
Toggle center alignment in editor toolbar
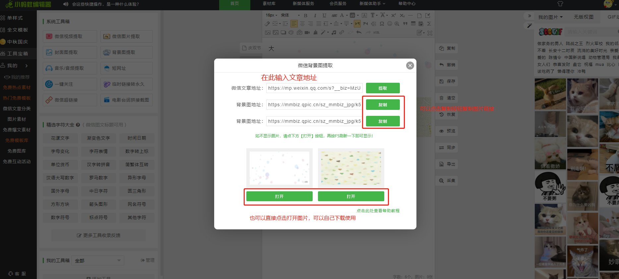pos(302,24)
